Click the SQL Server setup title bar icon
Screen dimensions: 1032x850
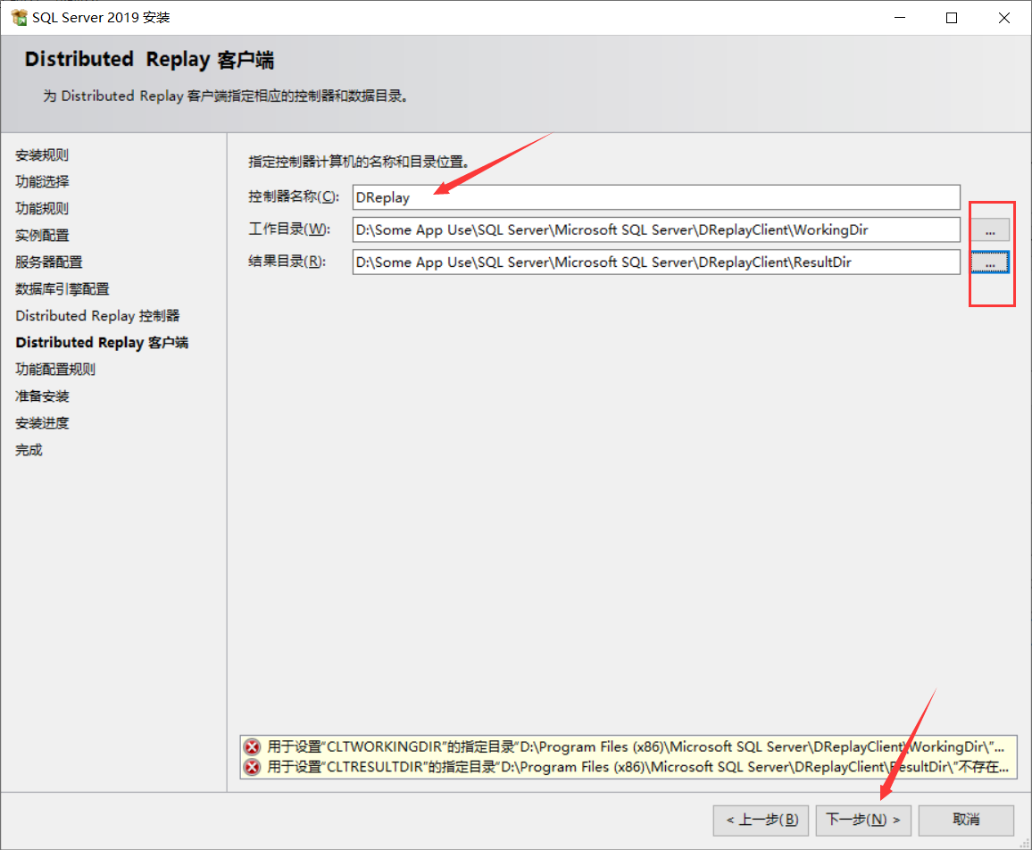coord(19,17)
